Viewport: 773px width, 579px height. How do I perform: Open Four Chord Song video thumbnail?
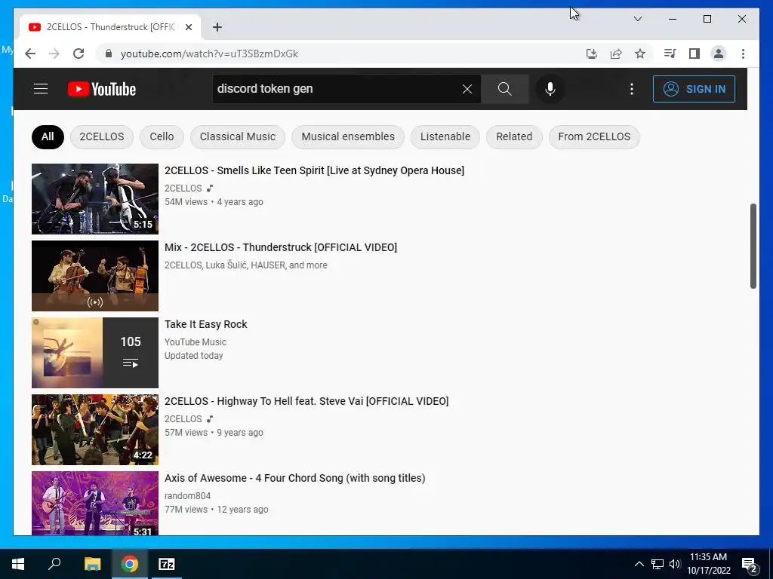95,503
